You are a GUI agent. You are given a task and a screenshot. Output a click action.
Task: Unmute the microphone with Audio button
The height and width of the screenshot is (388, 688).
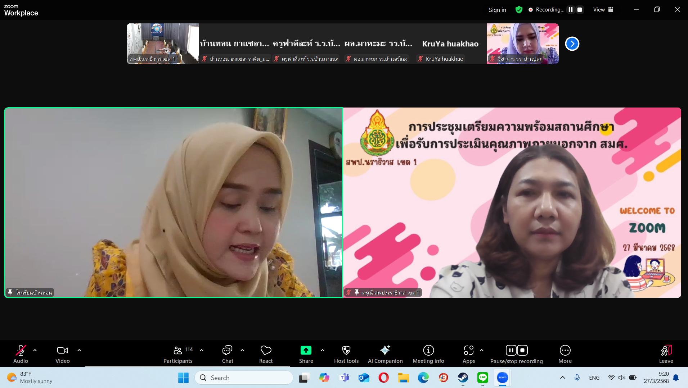pyautogui.click(x=21, y=354)
